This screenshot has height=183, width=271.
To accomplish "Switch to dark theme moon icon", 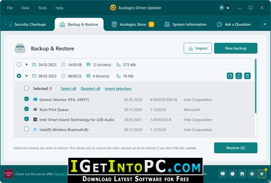I will tap(228, 7).
